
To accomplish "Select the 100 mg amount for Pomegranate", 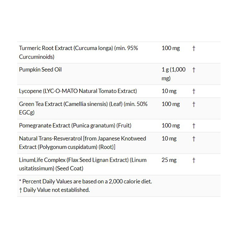I will (x=171, y=125).
